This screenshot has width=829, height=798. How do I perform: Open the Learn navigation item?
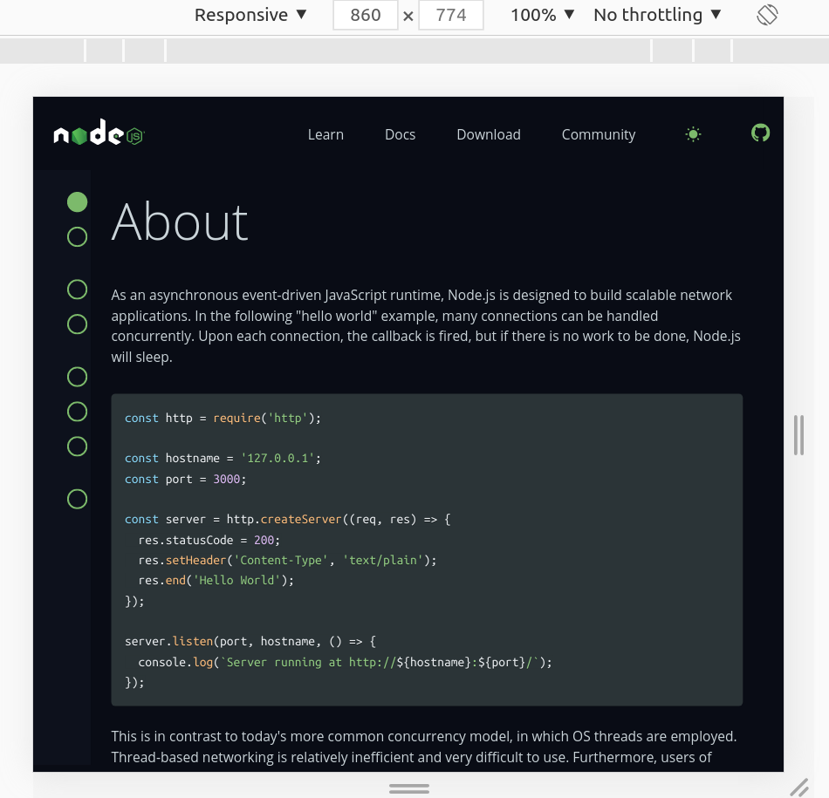coord(325,135)
